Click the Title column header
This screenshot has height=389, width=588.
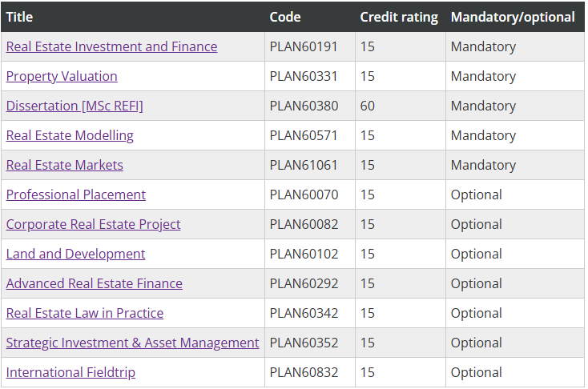[19, 17]
